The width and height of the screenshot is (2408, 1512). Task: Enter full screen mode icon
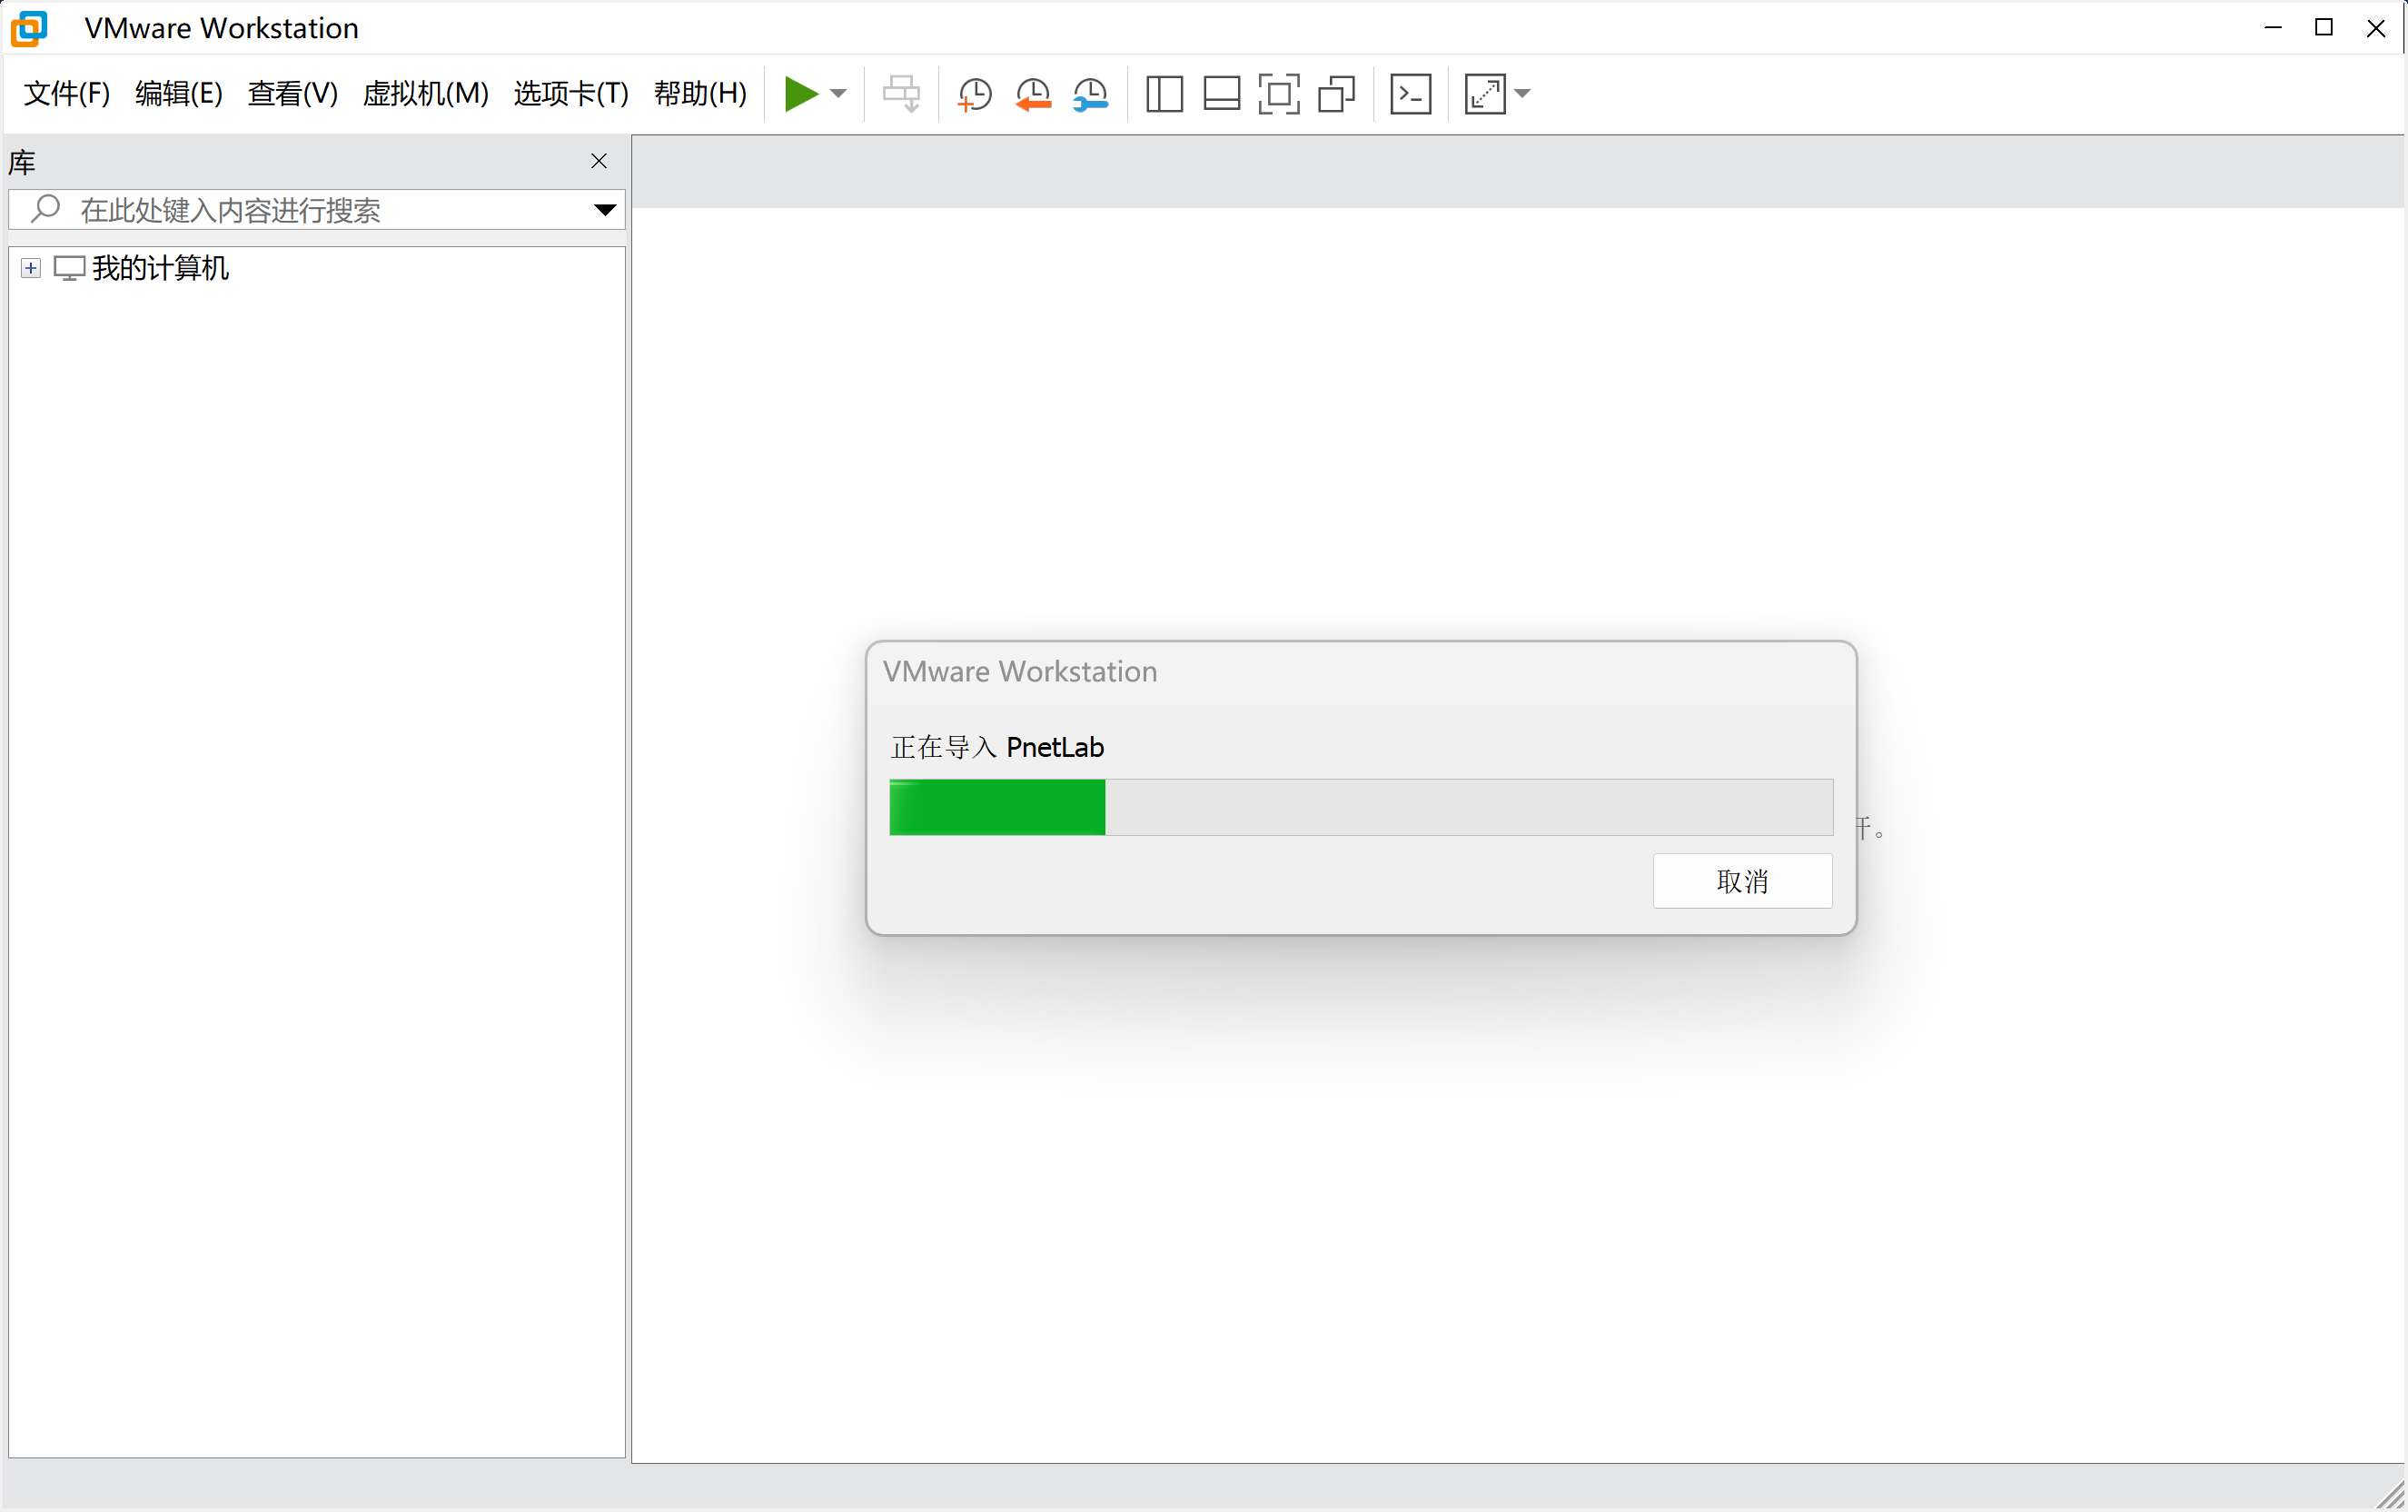1278,94
